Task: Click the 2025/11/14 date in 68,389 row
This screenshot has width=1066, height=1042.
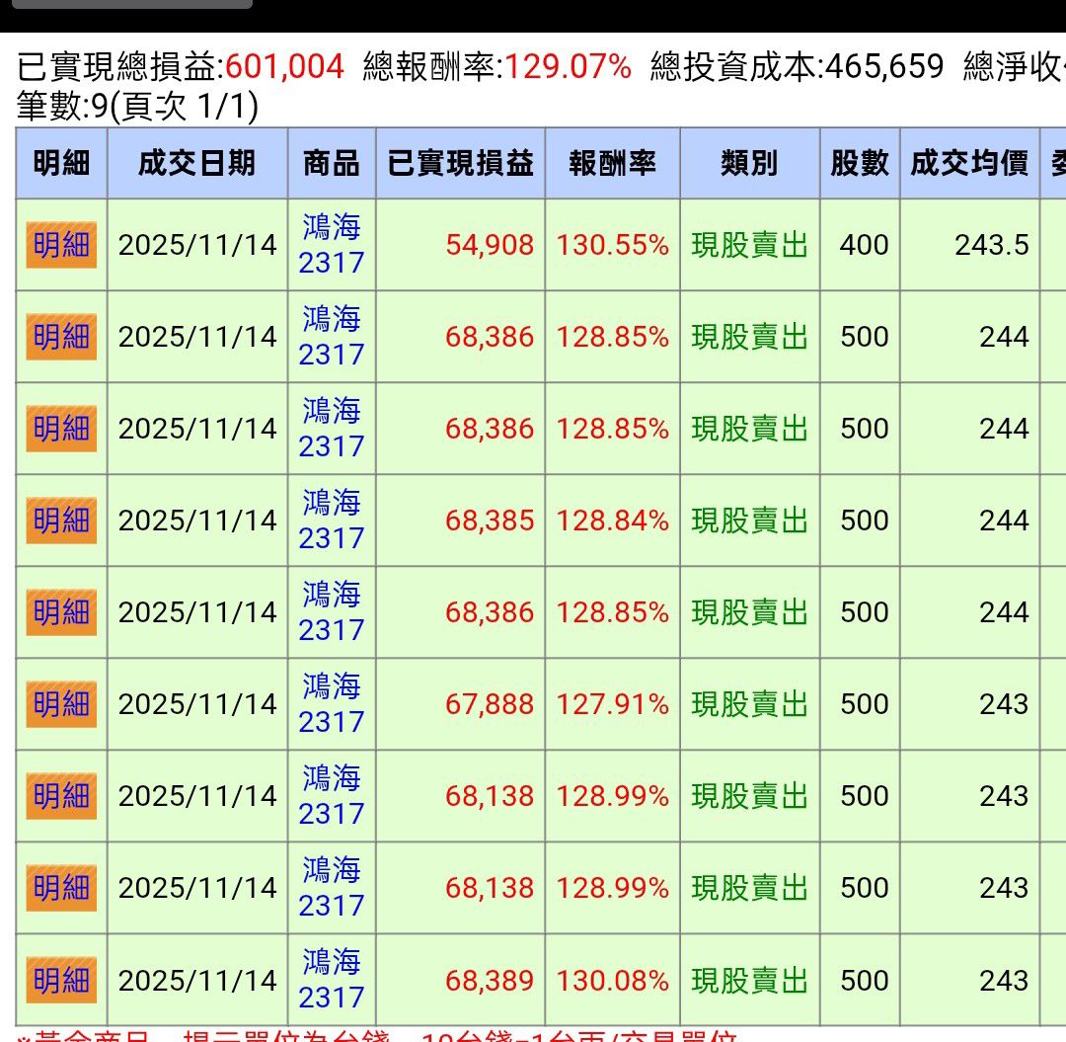Action: [197, 980]
